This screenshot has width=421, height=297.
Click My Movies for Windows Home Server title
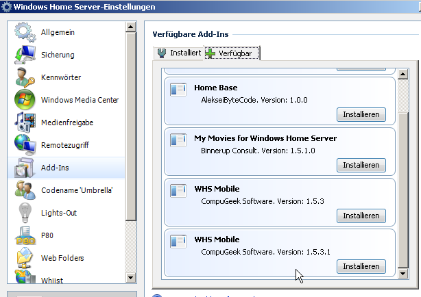click(265, 138)
